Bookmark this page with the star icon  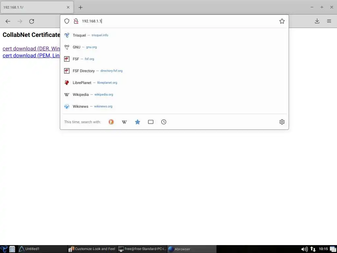[x=282, y=21]
